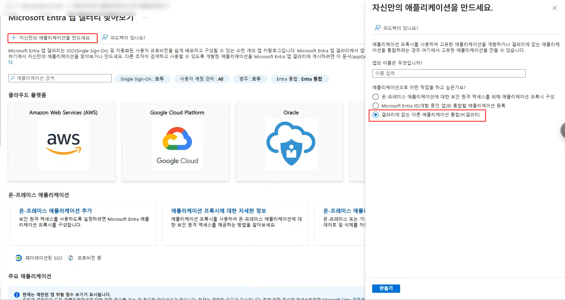Screen dimensions: 565x300
Task: Click the Google Cloud Platform title
Action: point(177,113)
